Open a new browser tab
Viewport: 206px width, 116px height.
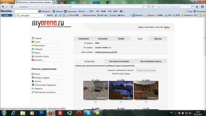(x=55, y=2)
